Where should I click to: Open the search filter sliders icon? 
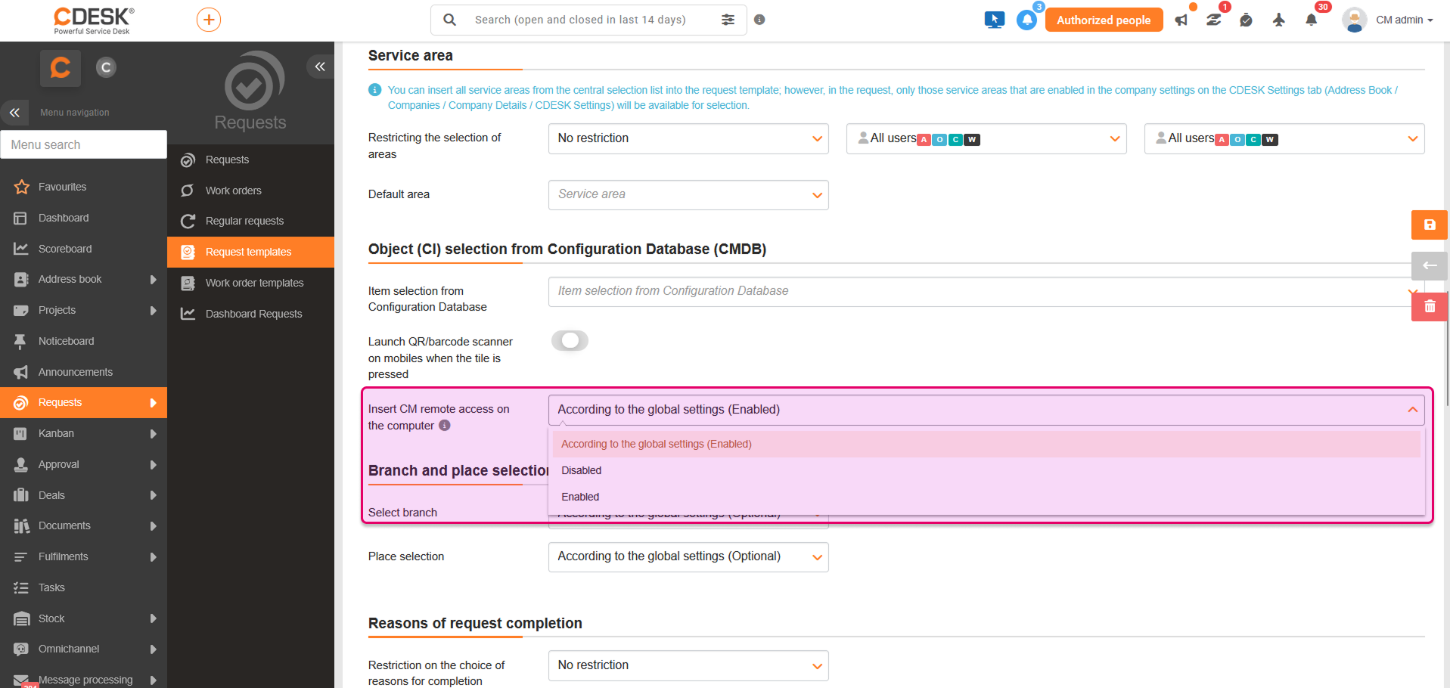point(728,20)
